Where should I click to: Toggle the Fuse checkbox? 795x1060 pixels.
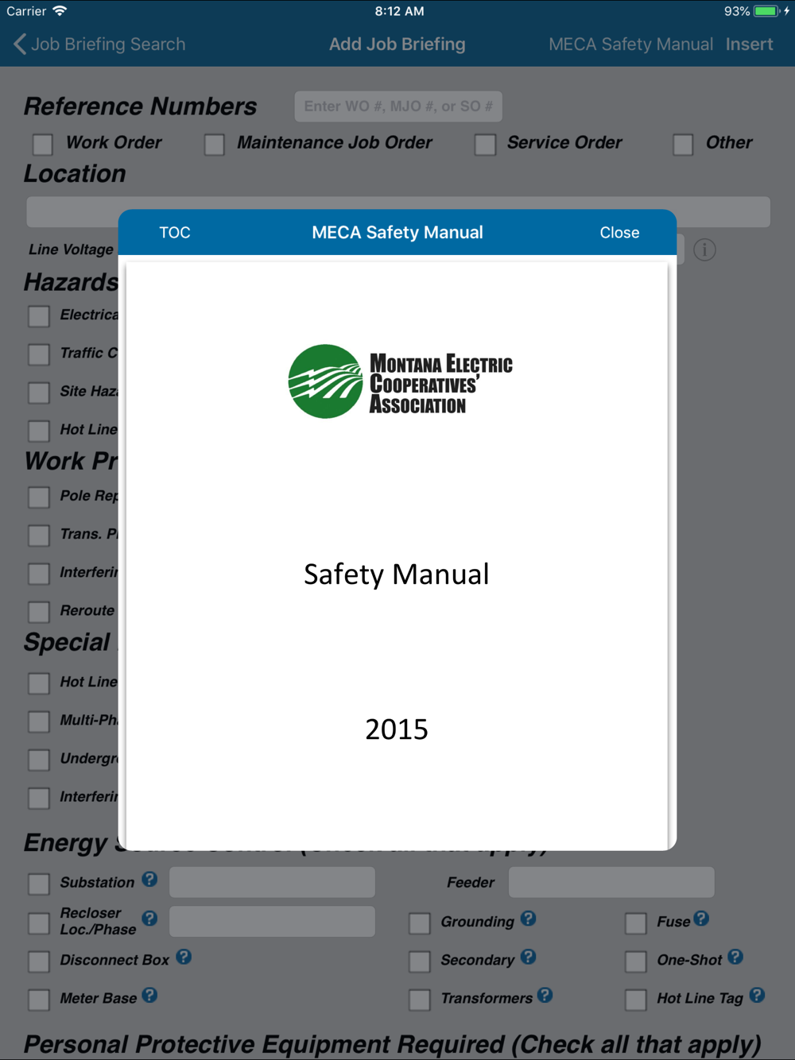(636, 923)
